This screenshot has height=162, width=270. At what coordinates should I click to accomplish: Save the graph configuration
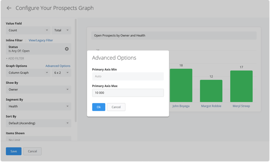point(13,151)
